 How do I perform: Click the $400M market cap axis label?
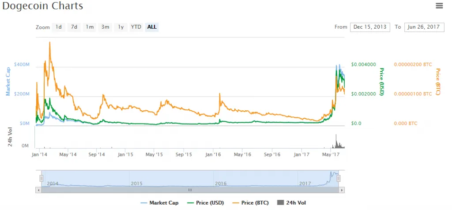point(22,64)
